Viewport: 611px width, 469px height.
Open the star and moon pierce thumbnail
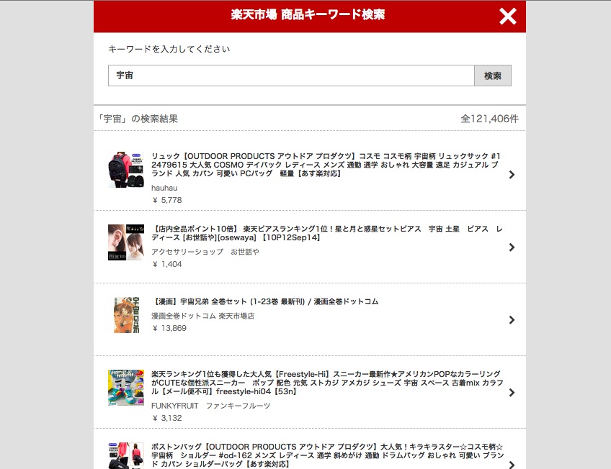click(x=126, y=242)
